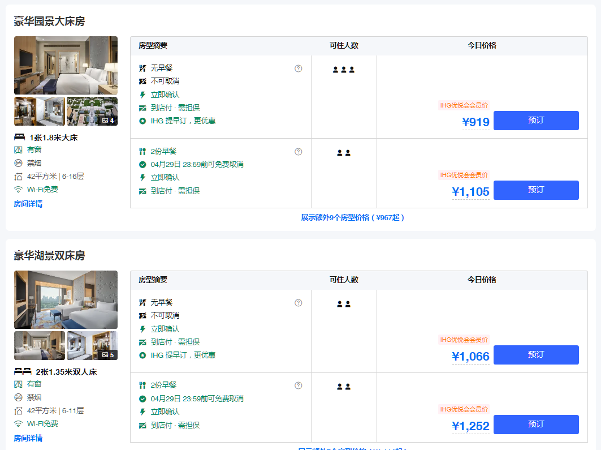This screenshot has width=601, height=450.
Task: Click help icon for ¥1,252 breakfast rate
Action: [299, 385]
